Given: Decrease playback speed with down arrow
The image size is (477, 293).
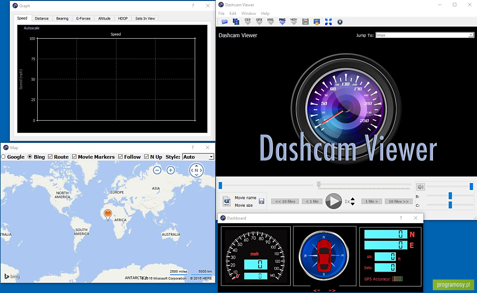Looking at the screenshot, I should tap(353, 204).
